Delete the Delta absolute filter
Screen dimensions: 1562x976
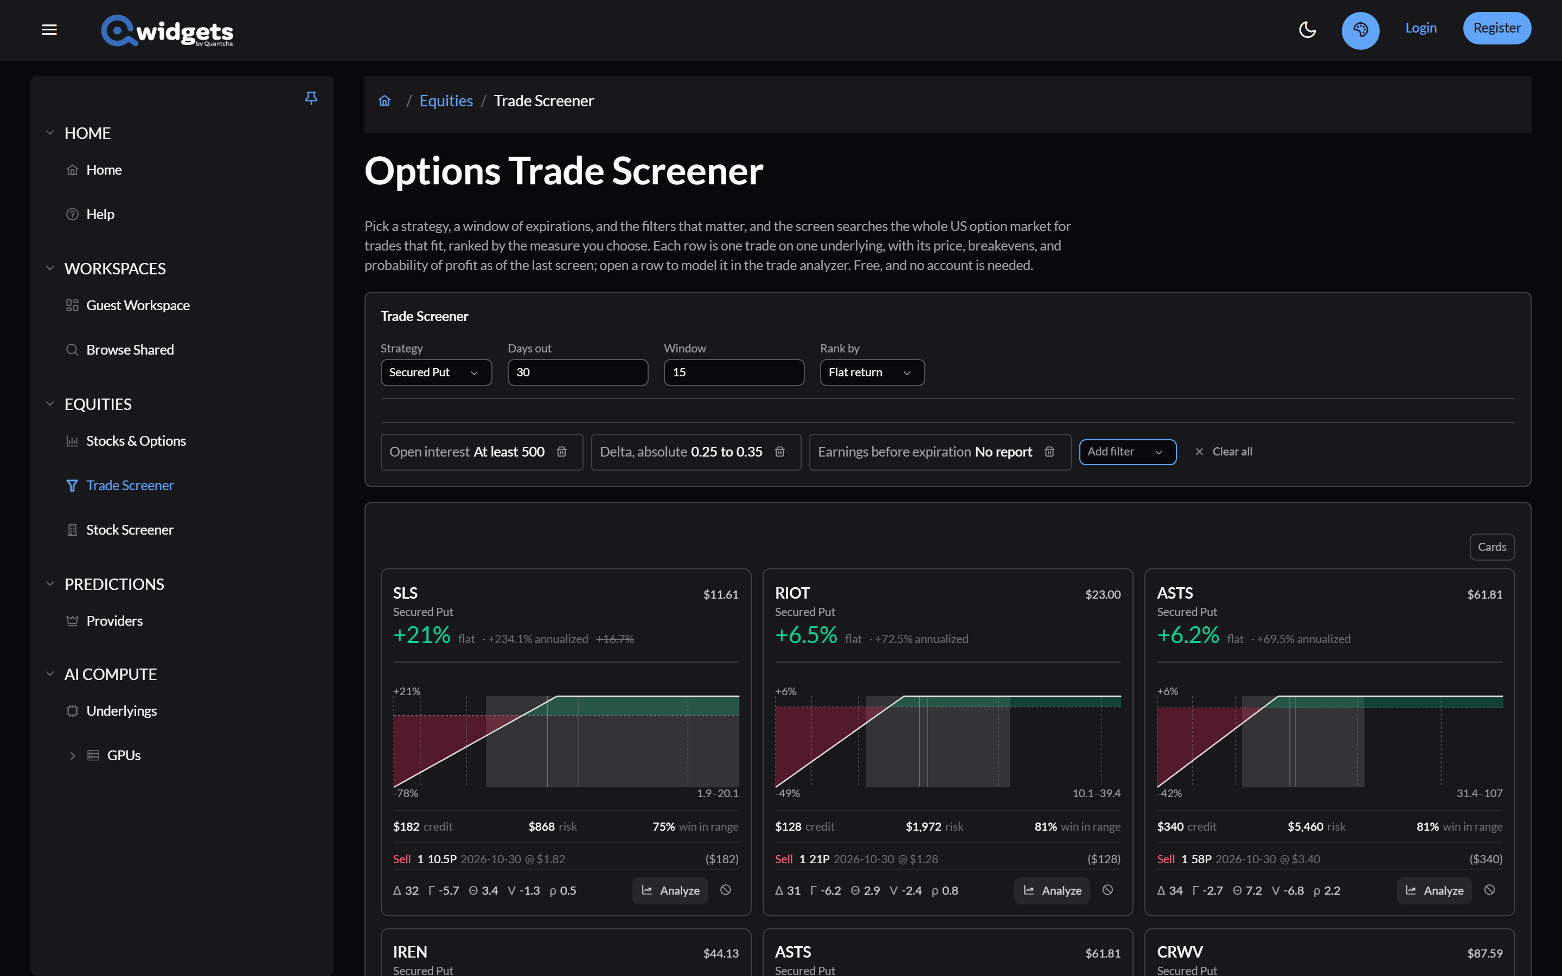pos(780,452)
